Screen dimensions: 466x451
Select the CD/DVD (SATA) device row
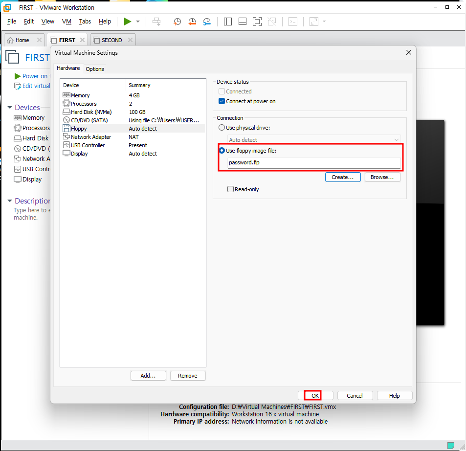(x=133, y=120)
